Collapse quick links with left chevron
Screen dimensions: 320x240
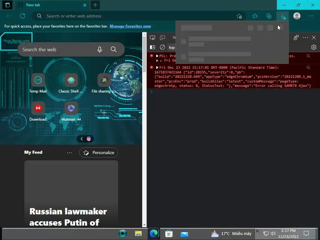tap(82, 139)
